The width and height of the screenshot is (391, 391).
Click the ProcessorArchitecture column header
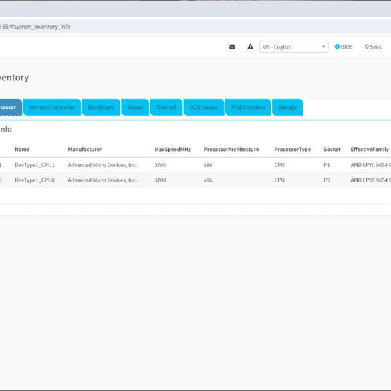[x=231, y=149]
